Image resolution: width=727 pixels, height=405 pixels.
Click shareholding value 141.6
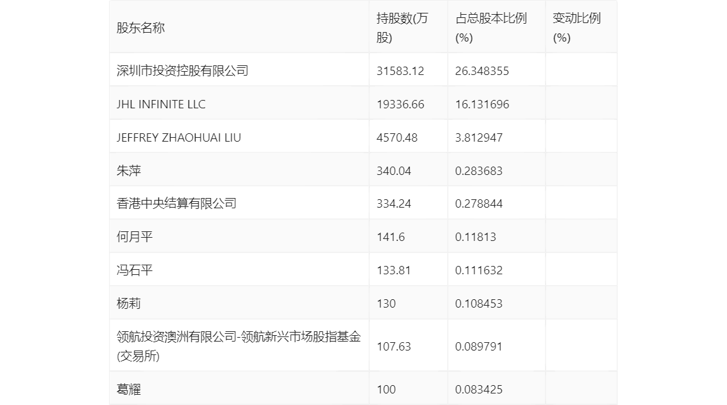click(x=390, y=237)
